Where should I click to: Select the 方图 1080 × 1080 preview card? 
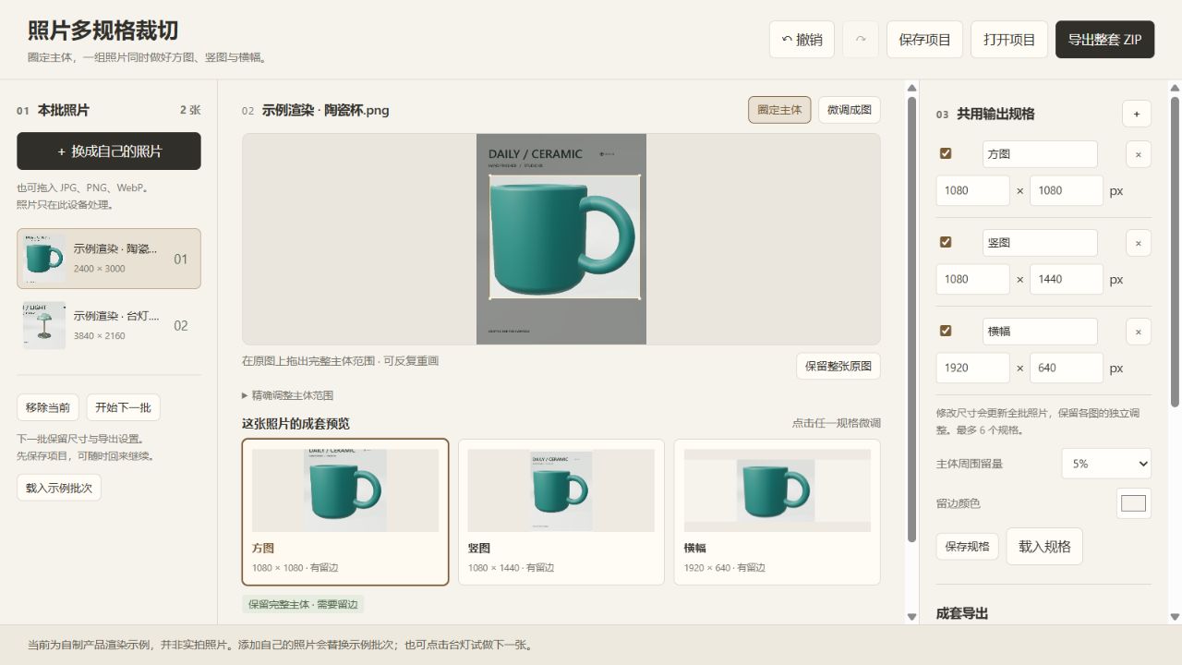coord(345,512)
